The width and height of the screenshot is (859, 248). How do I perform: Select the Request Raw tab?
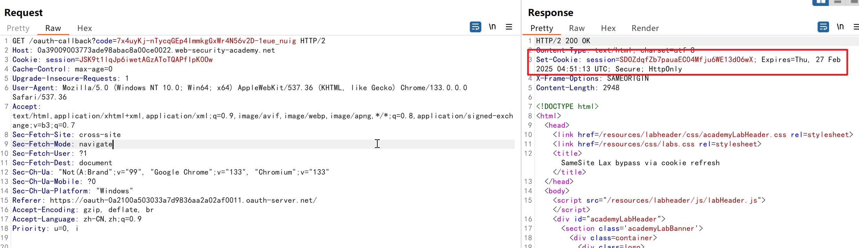[x=53, y=28]
